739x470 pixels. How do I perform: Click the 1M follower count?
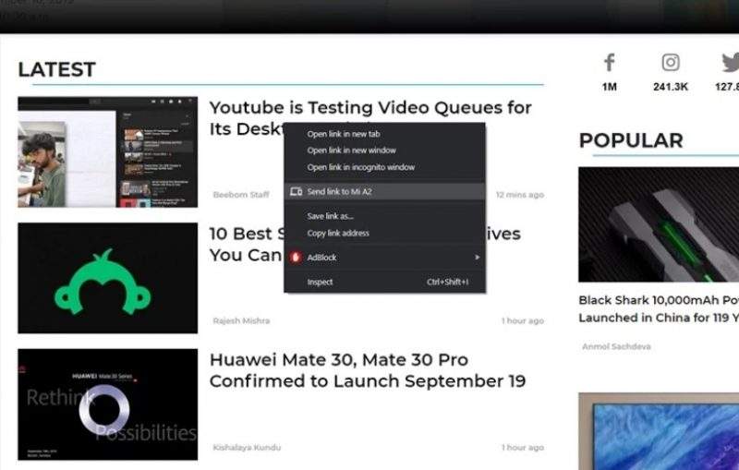[x=610, y=87]
